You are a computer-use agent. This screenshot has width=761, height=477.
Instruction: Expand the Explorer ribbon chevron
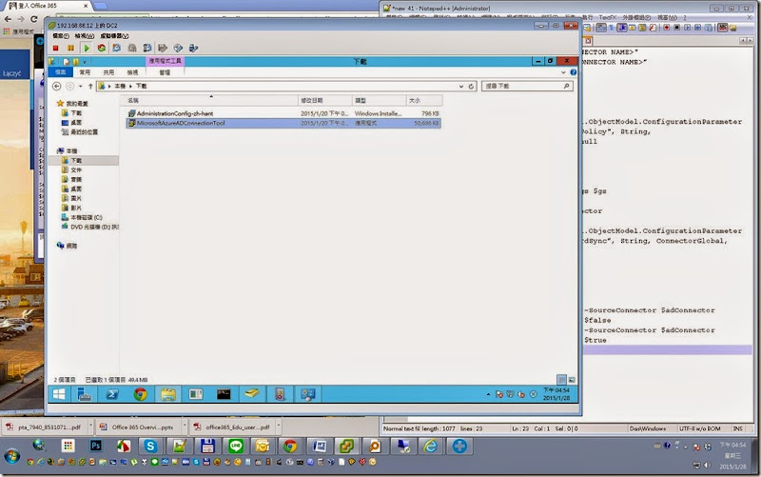pyautogui.click(x=563, y=72)
